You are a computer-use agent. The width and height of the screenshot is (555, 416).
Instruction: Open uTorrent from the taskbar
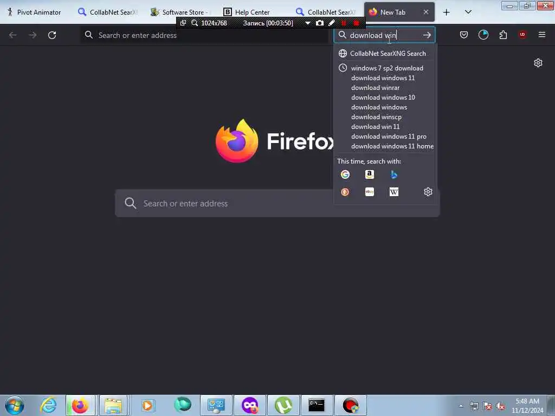click(283, 405)
